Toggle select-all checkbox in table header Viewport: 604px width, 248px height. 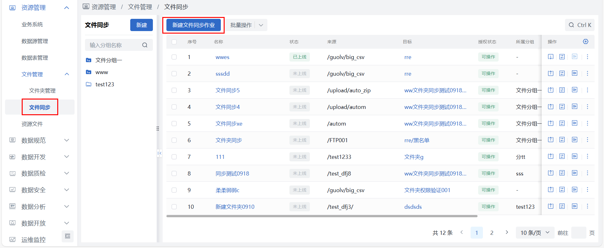[x=174, y=42]
